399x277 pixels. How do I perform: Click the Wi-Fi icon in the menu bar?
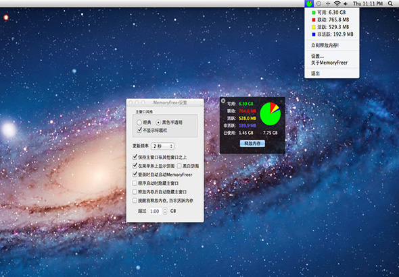click(337, 3)
